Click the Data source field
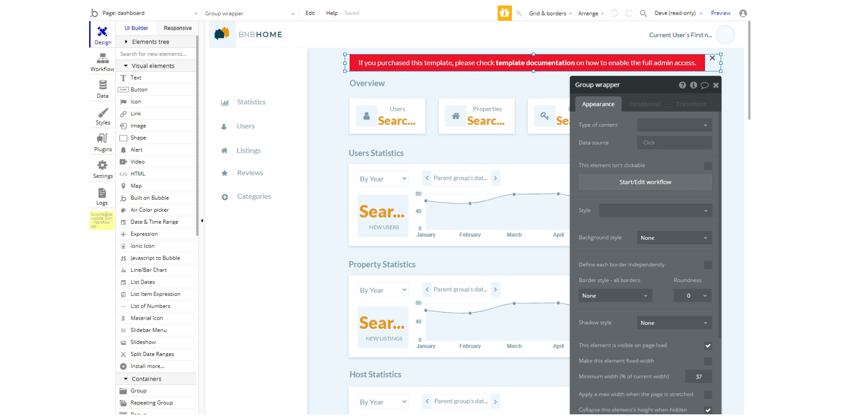Viewport: 841px width, 418px height. tap(674, 143)
